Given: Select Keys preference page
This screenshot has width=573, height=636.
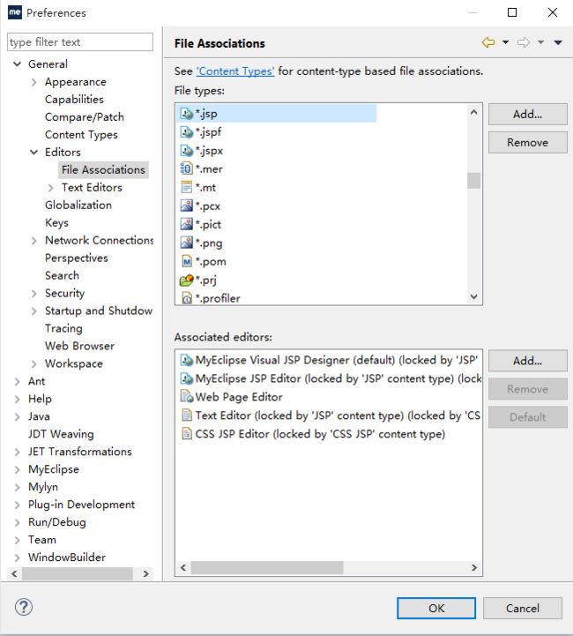Looking at the screenshot, I should tap(56, 222).
